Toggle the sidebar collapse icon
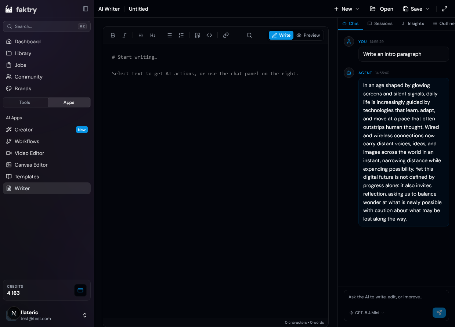Screen dimensions: 455x327 tap(86, 9)
